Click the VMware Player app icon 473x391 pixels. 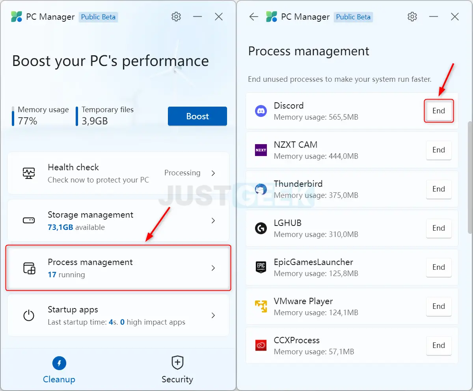[x=261, y=306]
